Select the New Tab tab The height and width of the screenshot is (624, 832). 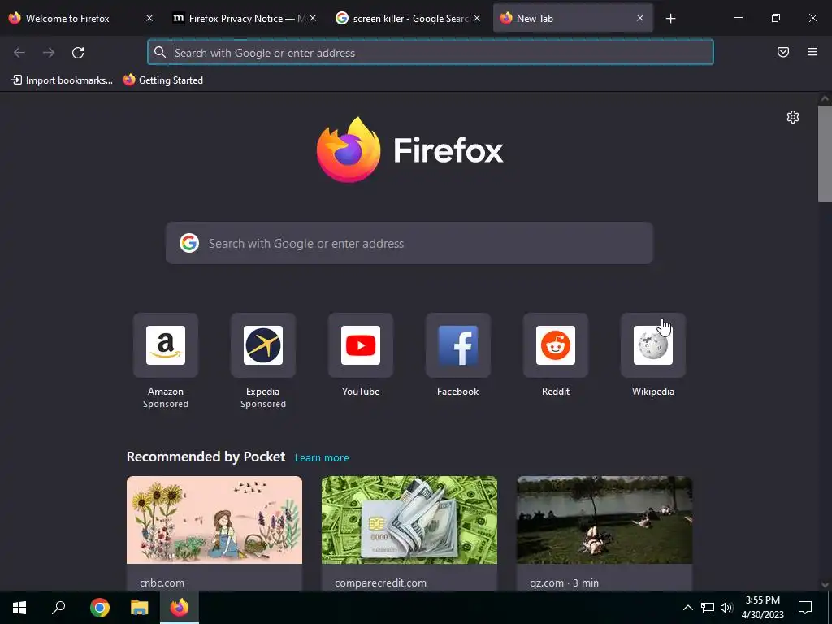coord(573,19)
